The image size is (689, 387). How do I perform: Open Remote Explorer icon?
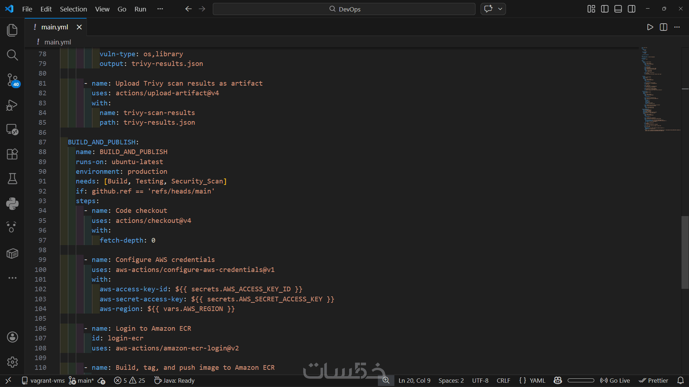(12, 129)
